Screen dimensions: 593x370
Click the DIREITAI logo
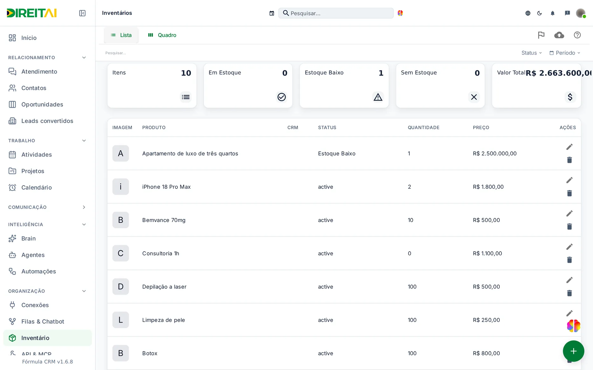click(x=32, y=13)
